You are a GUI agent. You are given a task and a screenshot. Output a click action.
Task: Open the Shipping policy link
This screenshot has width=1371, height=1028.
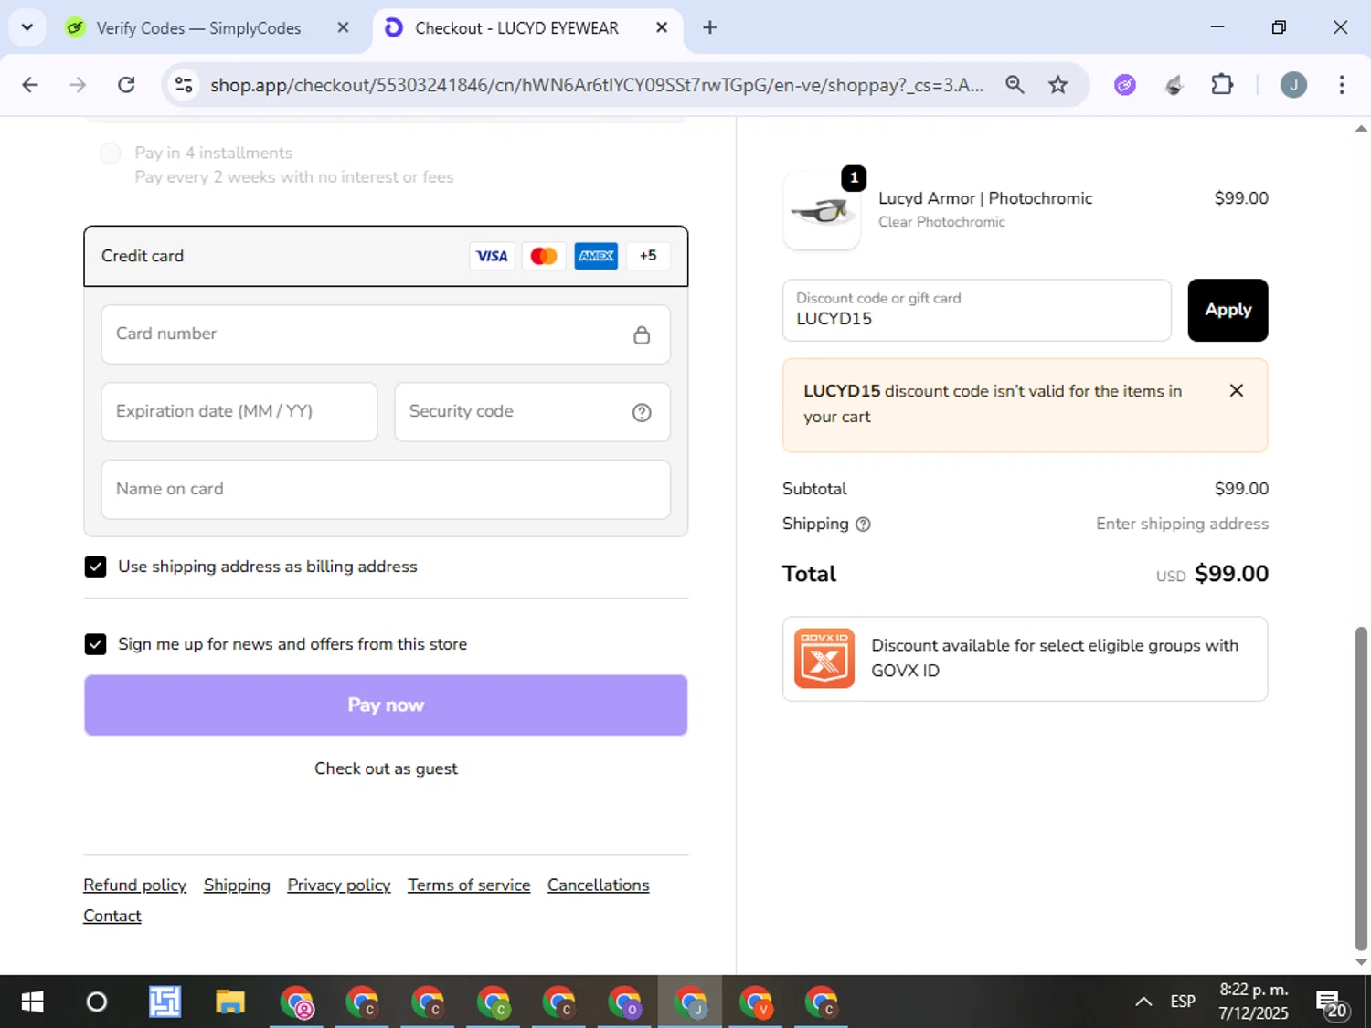point(237,885)
